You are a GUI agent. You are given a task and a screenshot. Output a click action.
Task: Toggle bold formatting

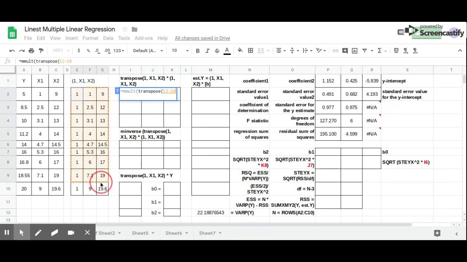tap(197, 51)
